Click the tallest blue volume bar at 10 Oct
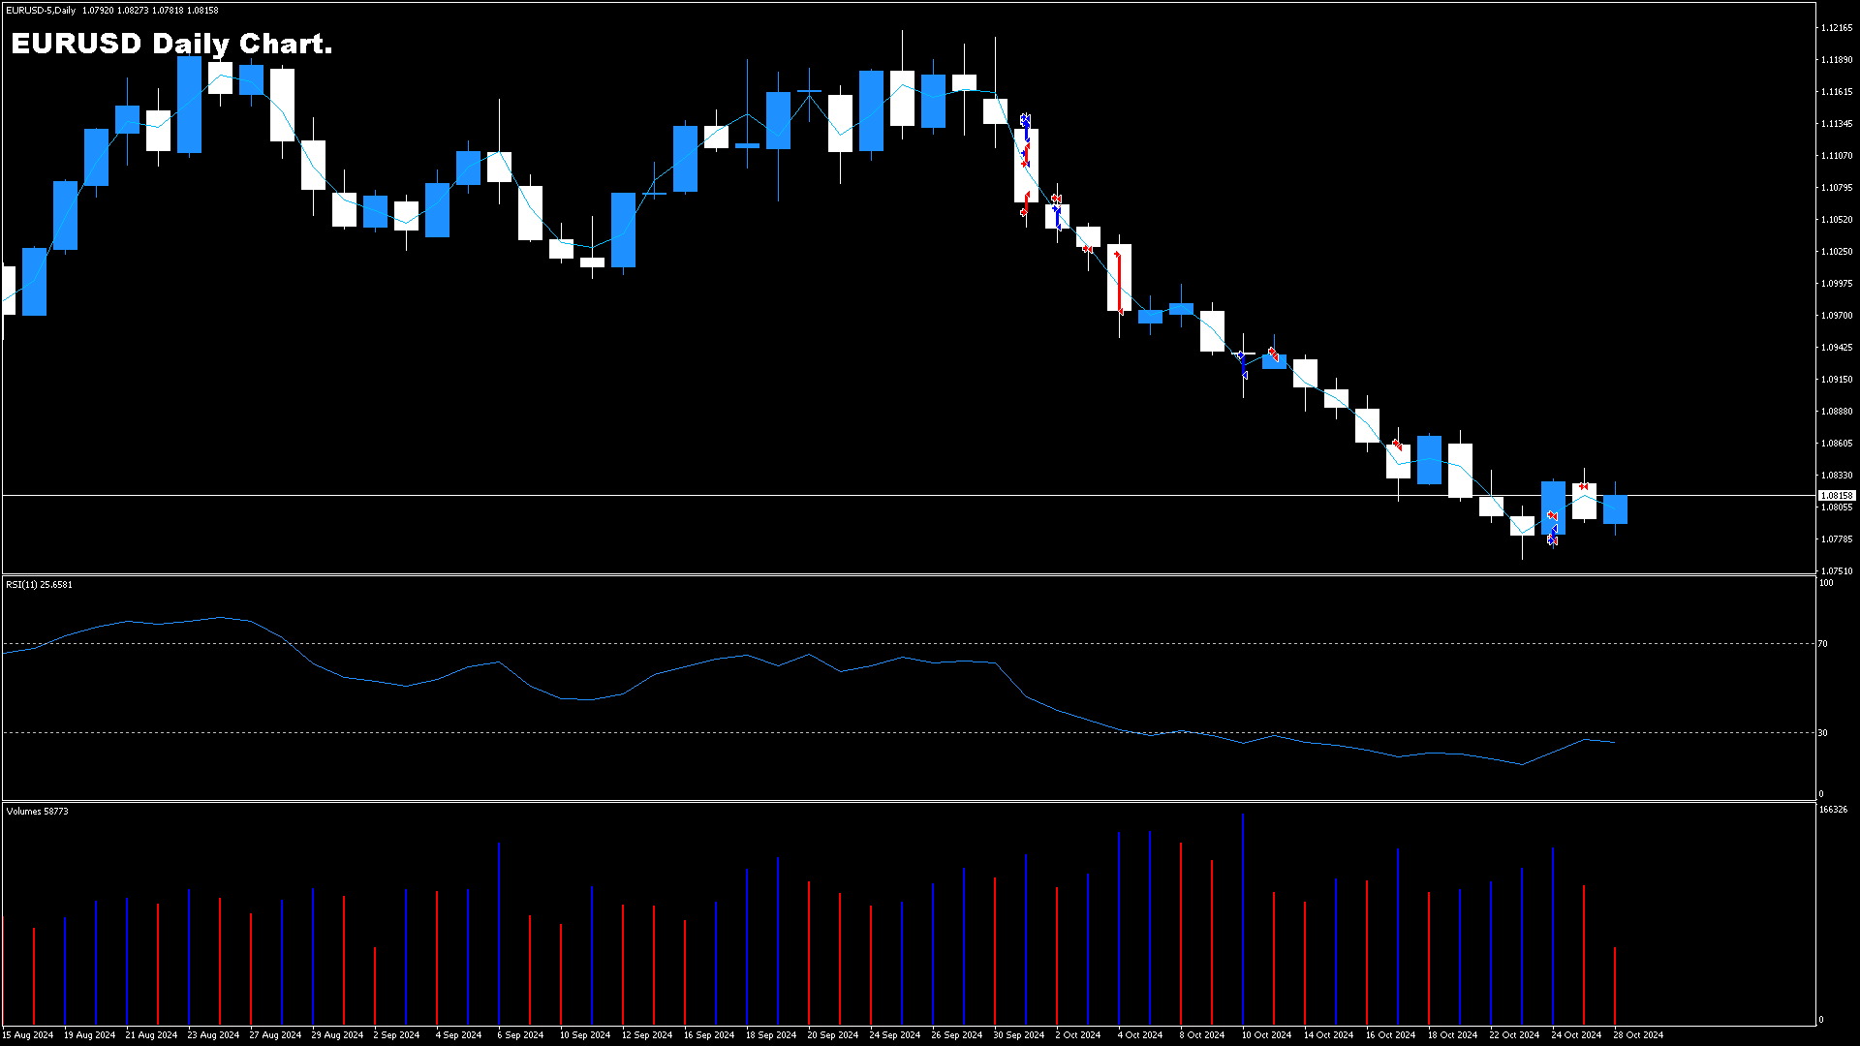 (1242, 918)
